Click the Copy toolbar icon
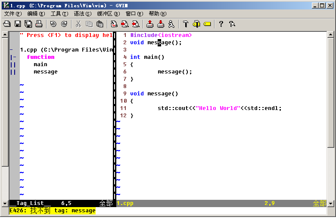 (89, 24)
